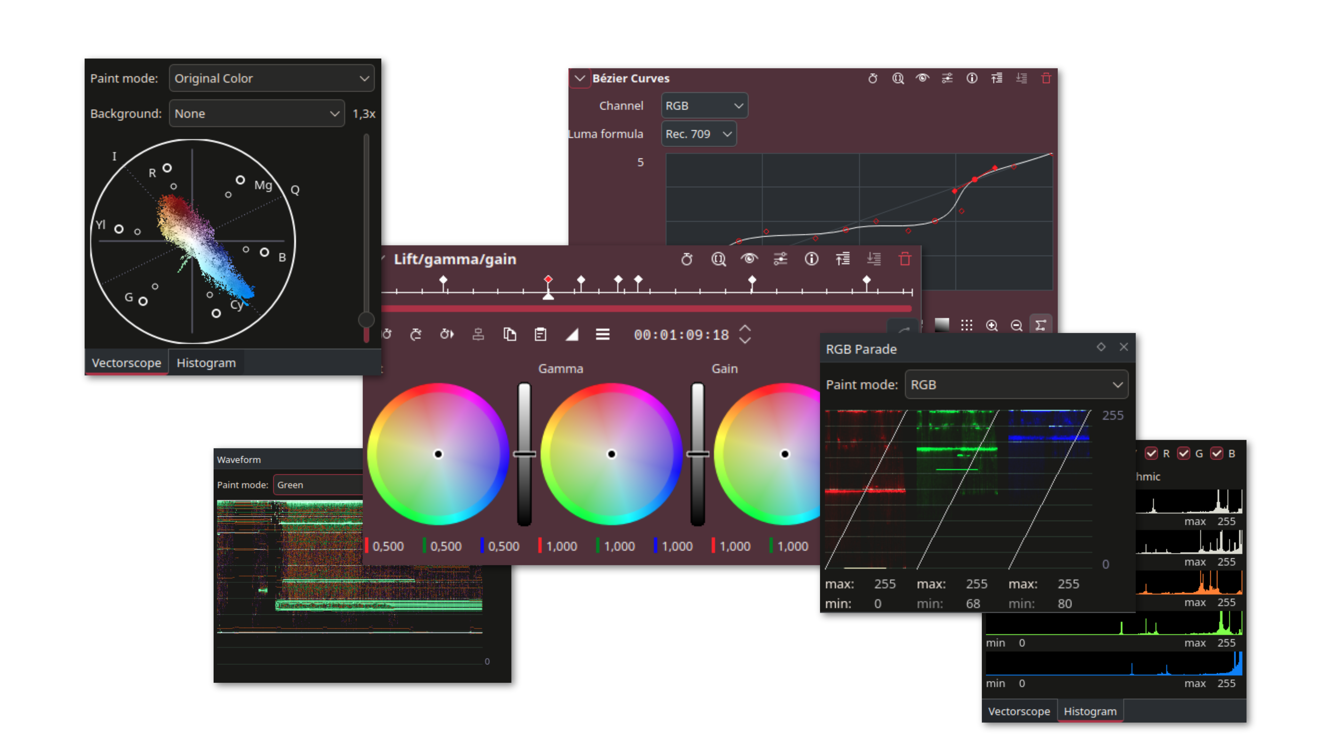Viewport: 1336px width, 751px height.
Task: Delete the Bézier Curves effect
Action: coord(1046,78)
